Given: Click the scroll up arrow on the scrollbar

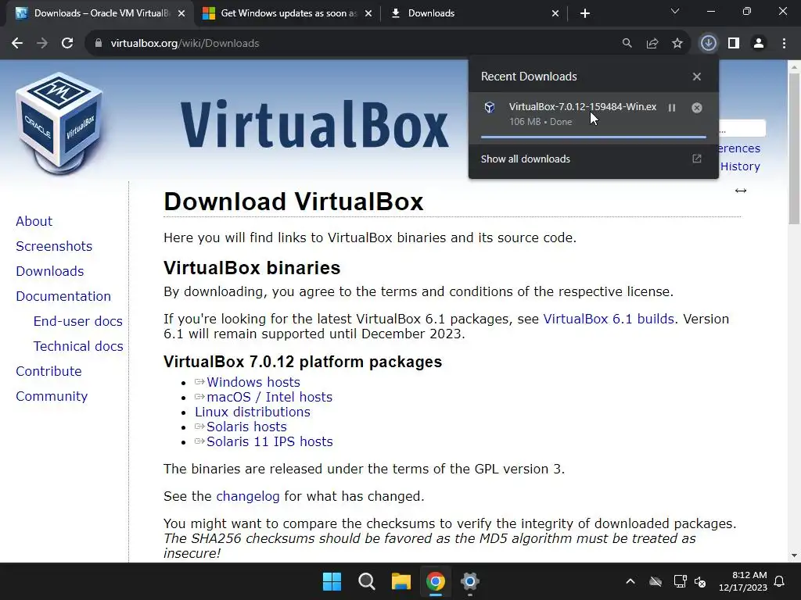Looking at the screenshot, I should (x=794, y=67).
